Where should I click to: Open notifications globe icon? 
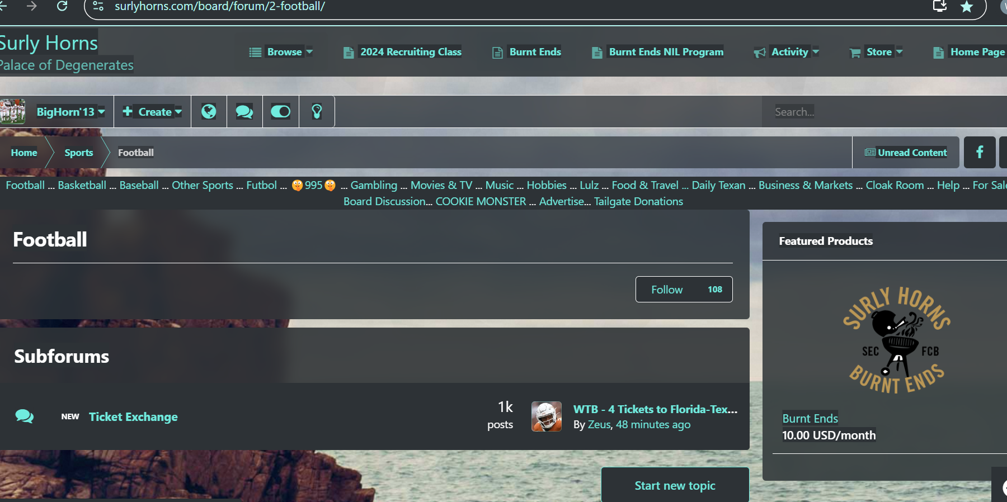coord(209,112)
